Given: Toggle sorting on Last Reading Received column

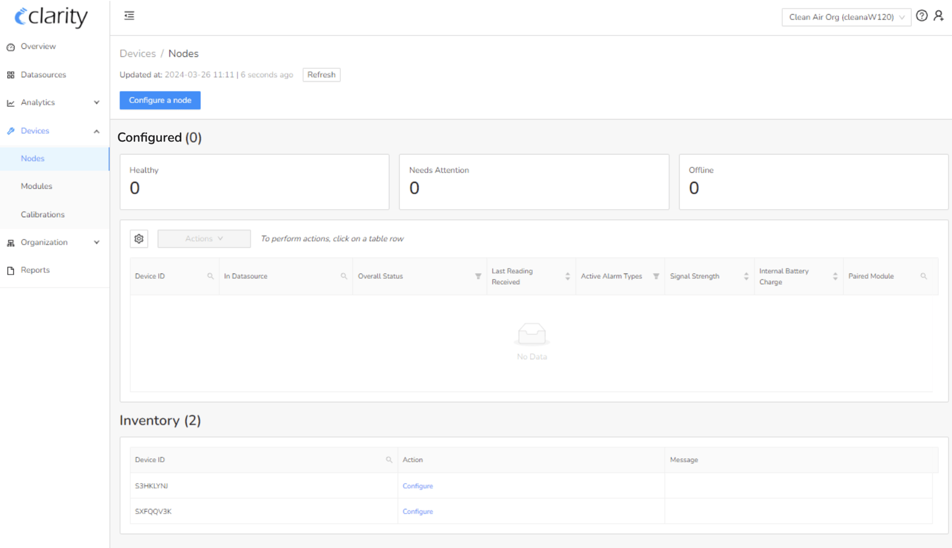Looking at the screenshot, I should 568,276.
